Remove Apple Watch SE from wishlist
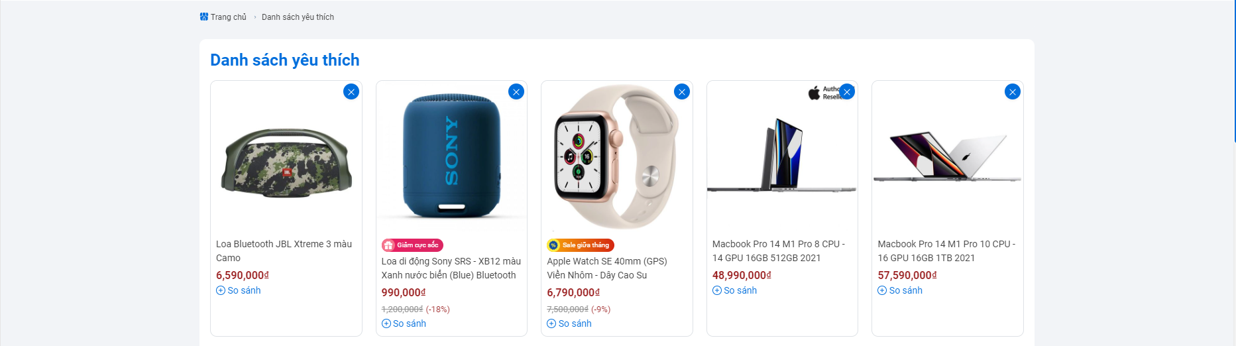 coord(682,91)
